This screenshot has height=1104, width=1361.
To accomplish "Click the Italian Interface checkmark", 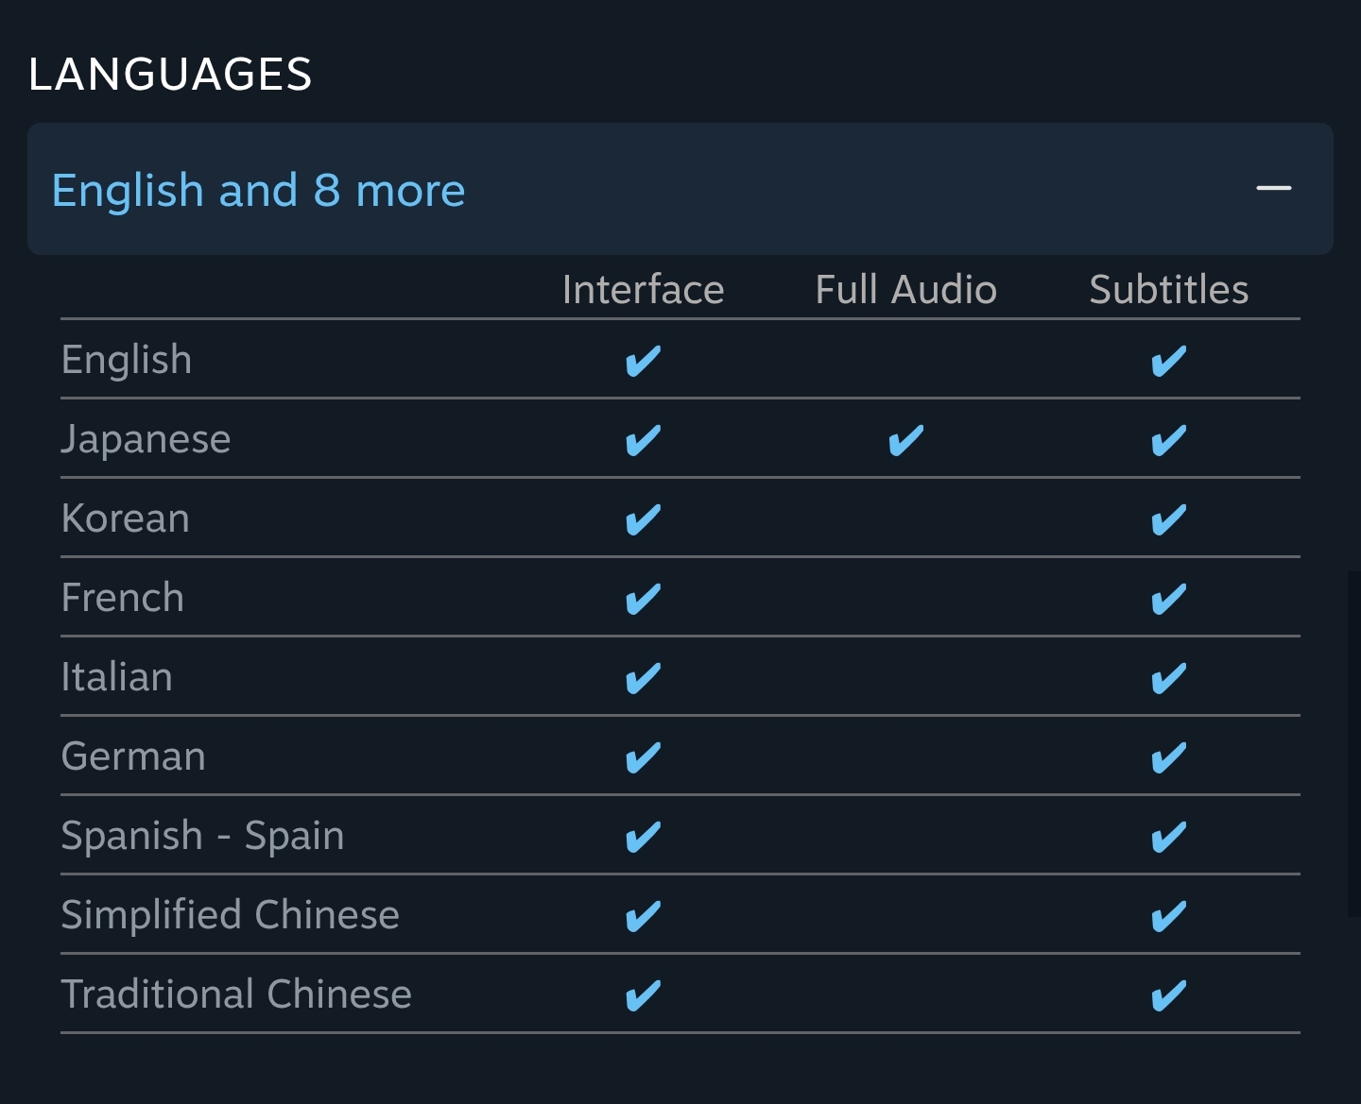I will click(x=643, y=678).
